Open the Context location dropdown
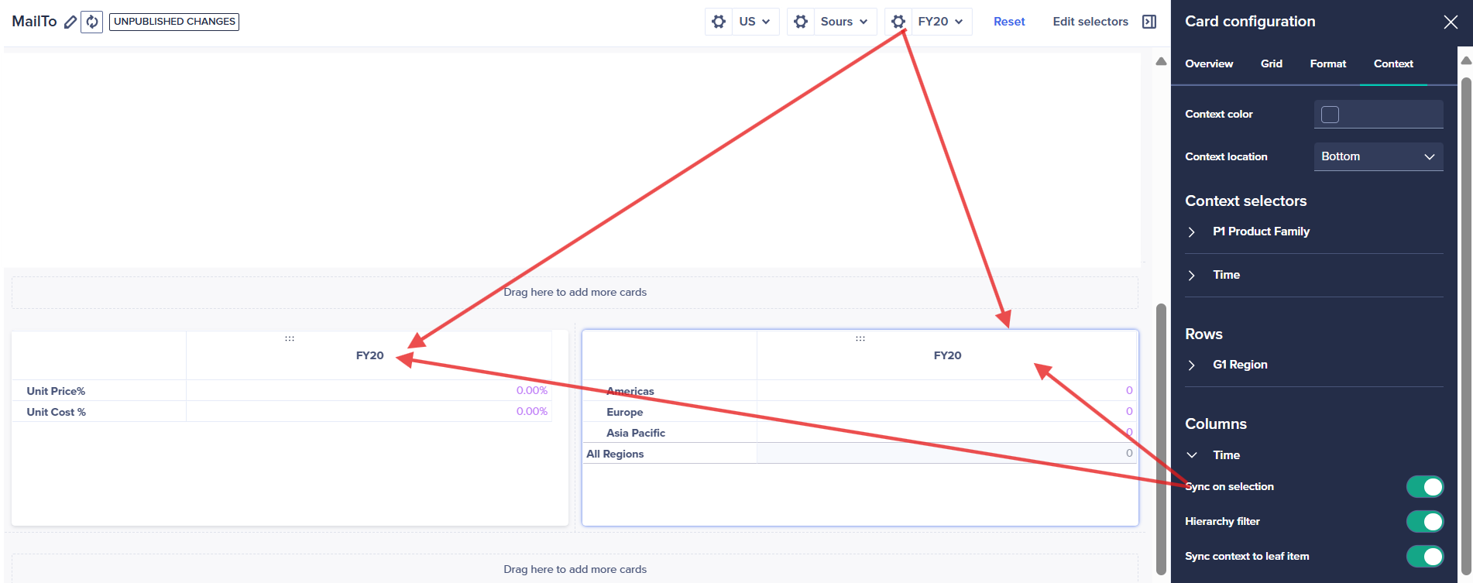Screen dimensions: 1473x583 (1379, 156)
